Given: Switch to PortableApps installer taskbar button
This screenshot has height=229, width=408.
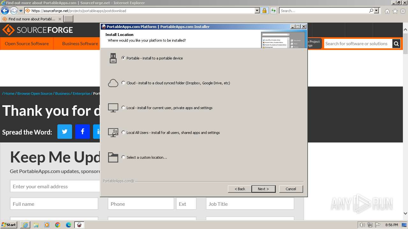Looking at the screenshot, I should [79, 225].
